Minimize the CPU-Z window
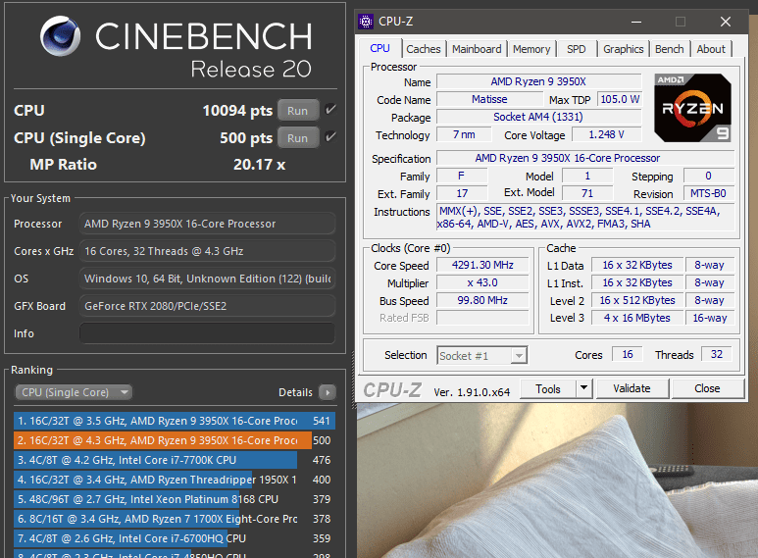The height and width of the screenshot is (558, 758). coord(636,22)
